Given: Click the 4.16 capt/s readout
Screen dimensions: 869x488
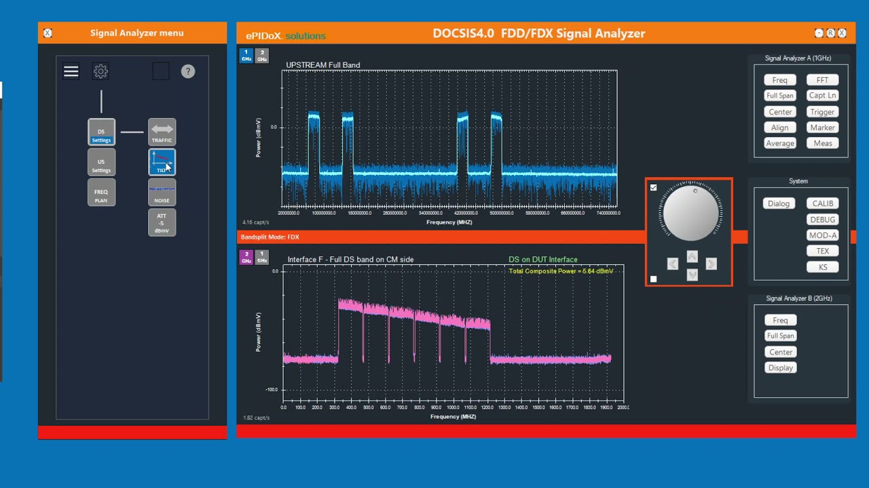Looking at the screenshot, I should [256, 222].
